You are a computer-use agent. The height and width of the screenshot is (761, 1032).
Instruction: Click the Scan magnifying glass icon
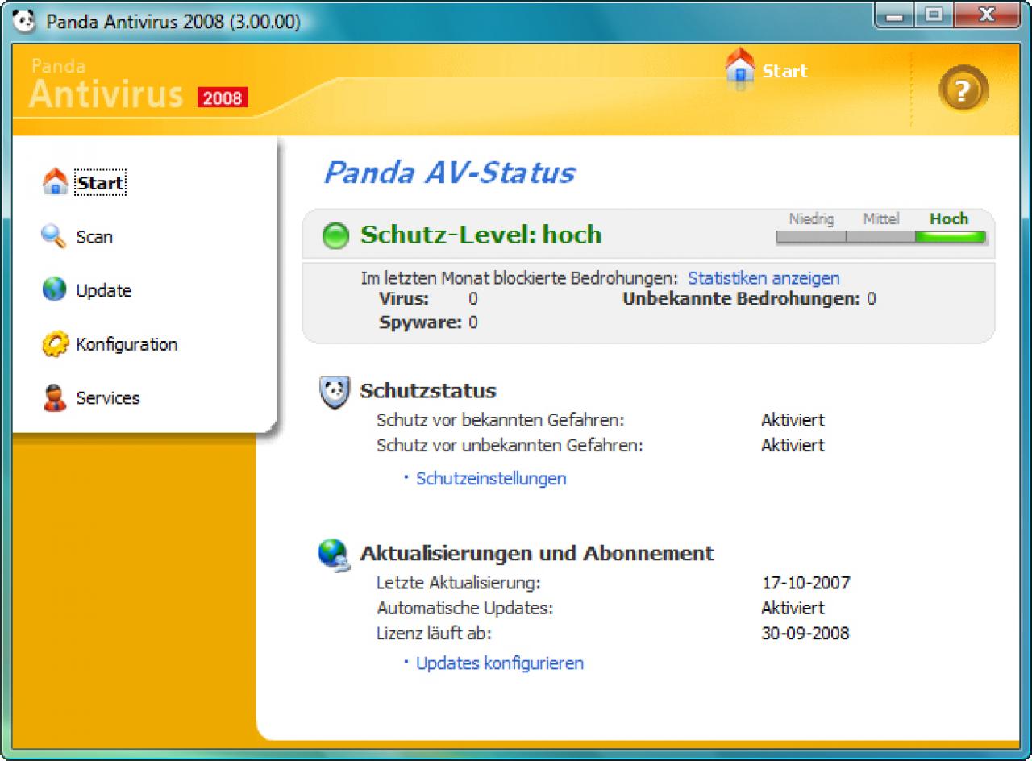pyautogui.click(x=54, y=236)
